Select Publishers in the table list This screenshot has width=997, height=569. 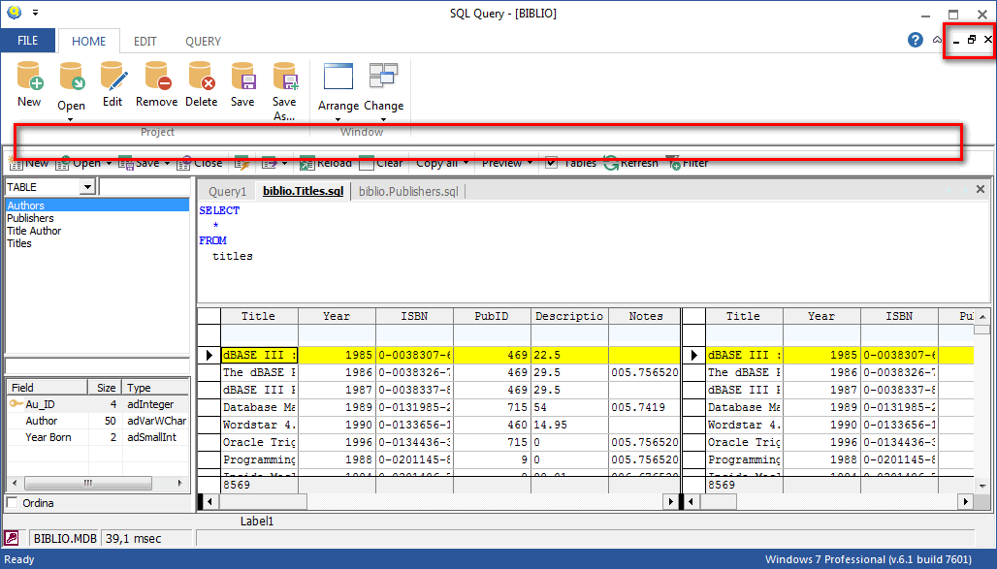coord(30,218)
